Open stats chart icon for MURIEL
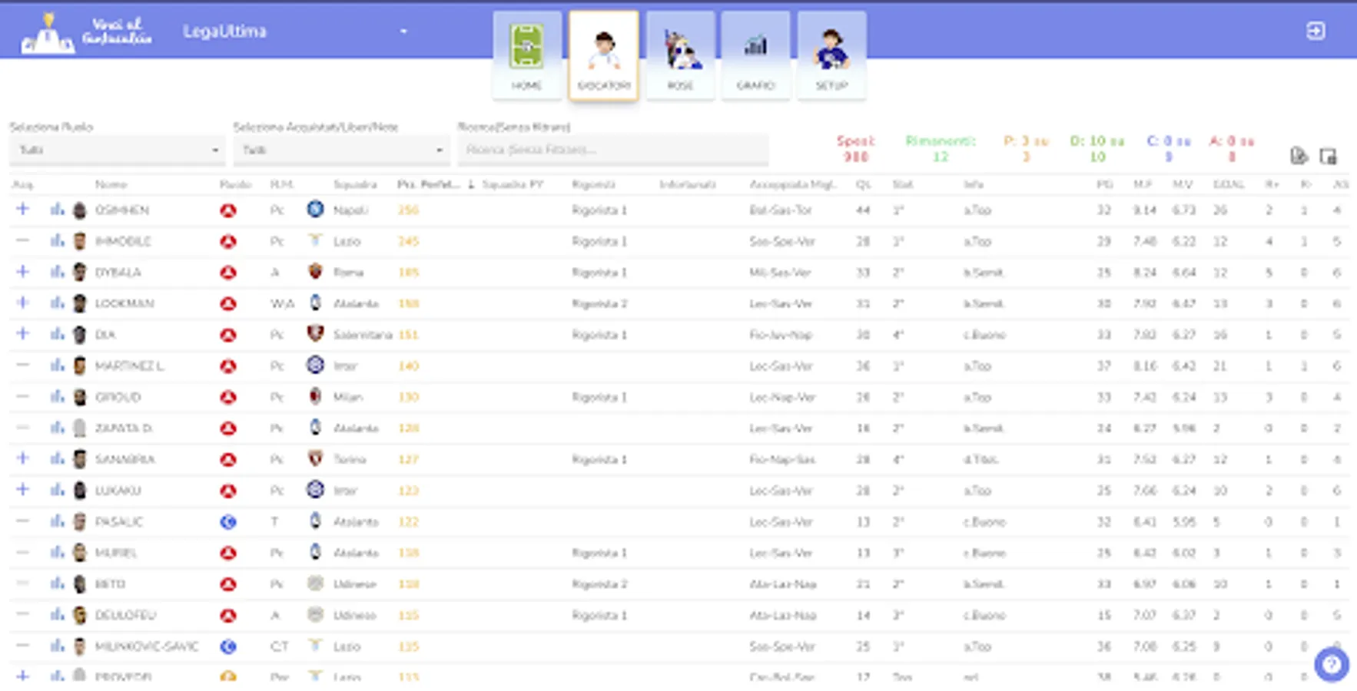1357x691 pixels. 58,553
